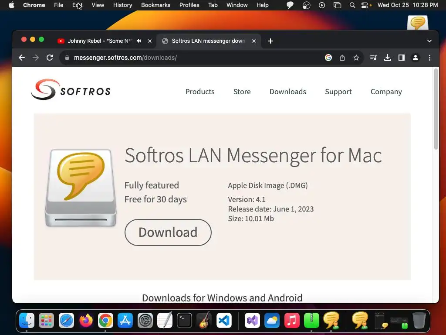Image resolution: width=446 pixels, height=335 pixels.
Task: Open the Store nav link
Action: (242, 92)
